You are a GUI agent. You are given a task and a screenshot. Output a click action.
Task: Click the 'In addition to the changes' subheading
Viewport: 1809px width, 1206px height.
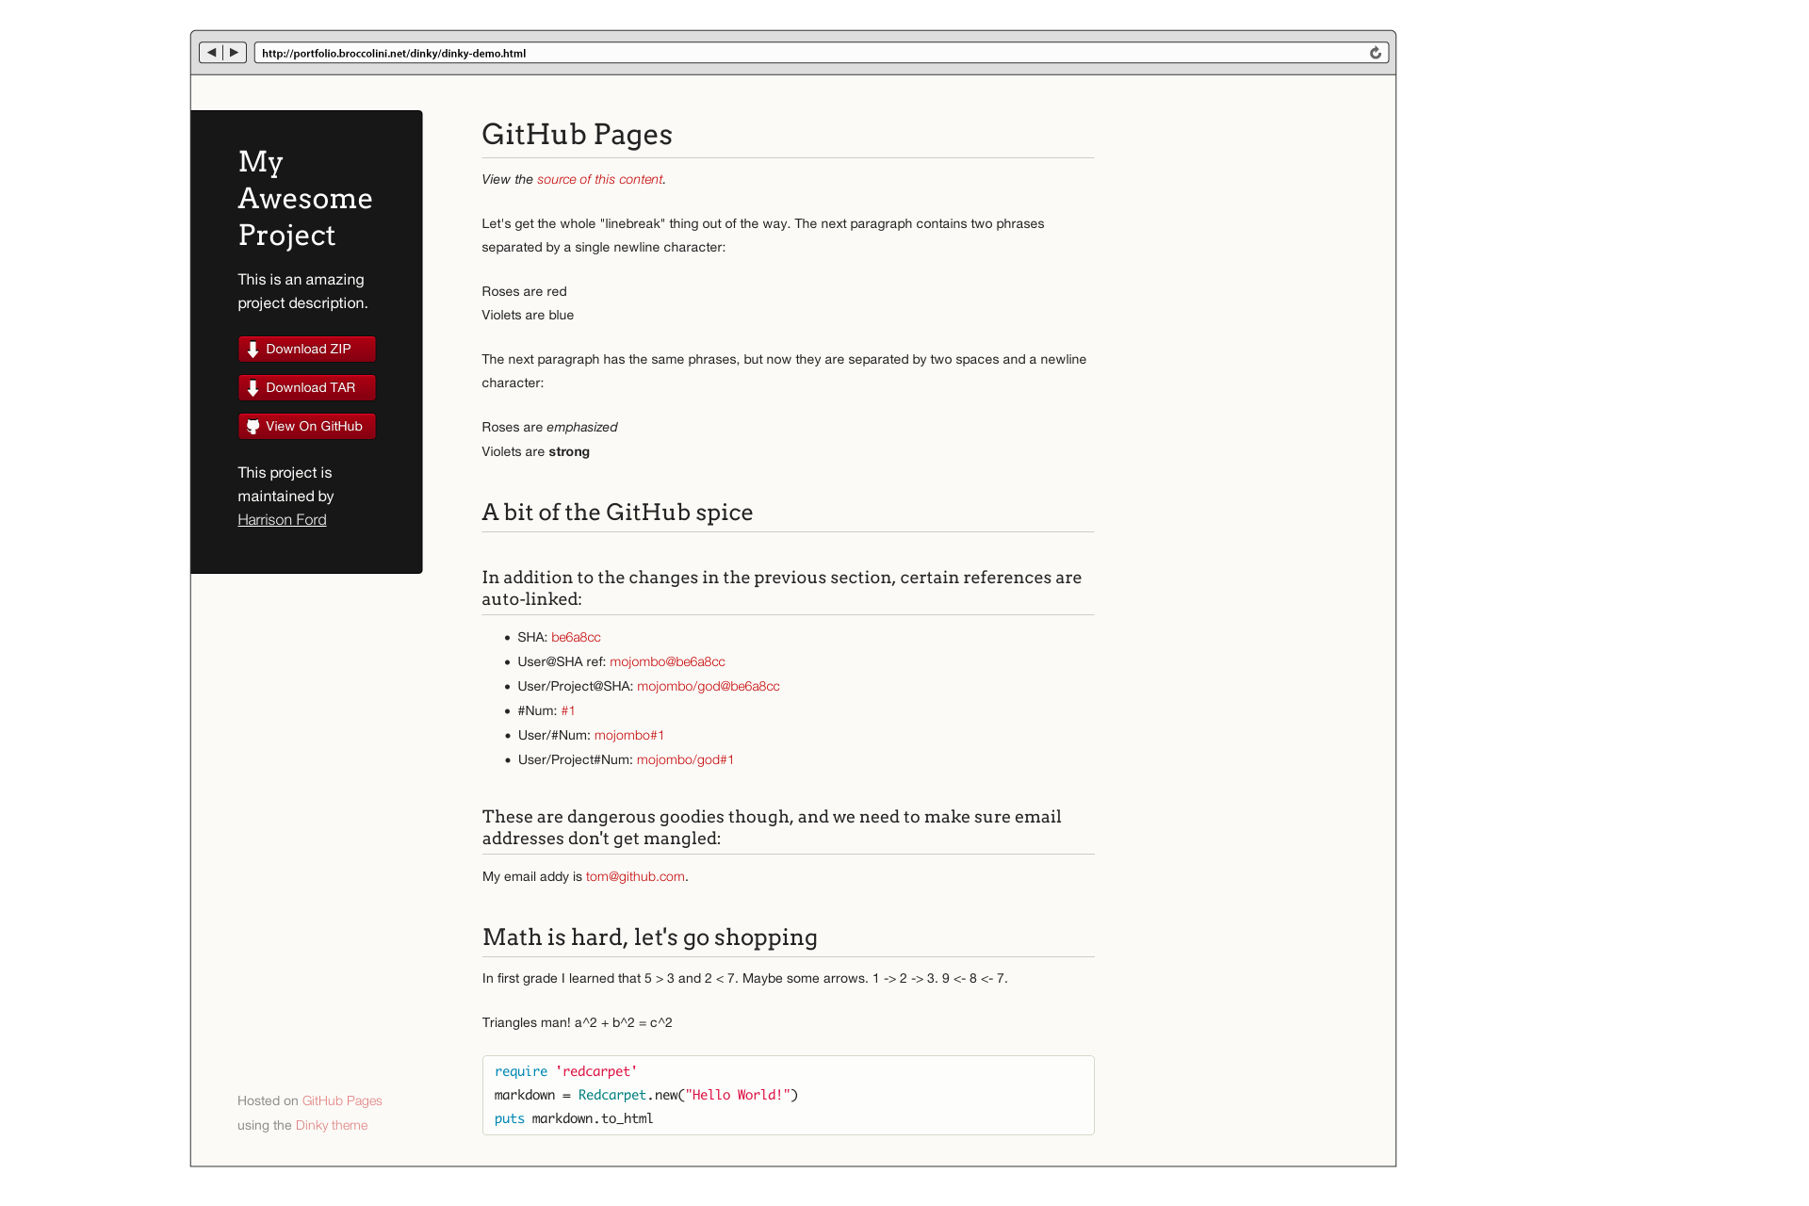(x=782, y=588)
